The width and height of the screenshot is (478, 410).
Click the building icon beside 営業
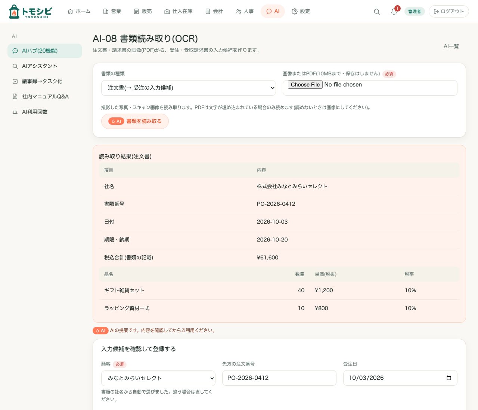[x=106, y=12]
